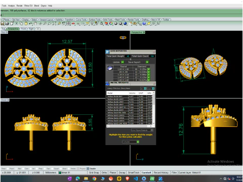Click the round gem shape icon in Gem Reporter
The image size is (243, 182).
(x=110, y=68)
